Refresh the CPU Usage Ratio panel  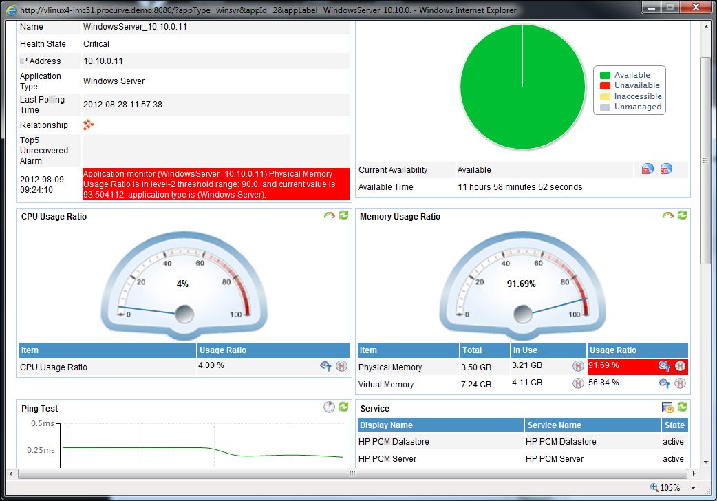point(343,215)
